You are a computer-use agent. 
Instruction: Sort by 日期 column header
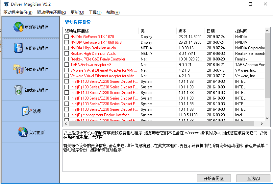point(219,31)
